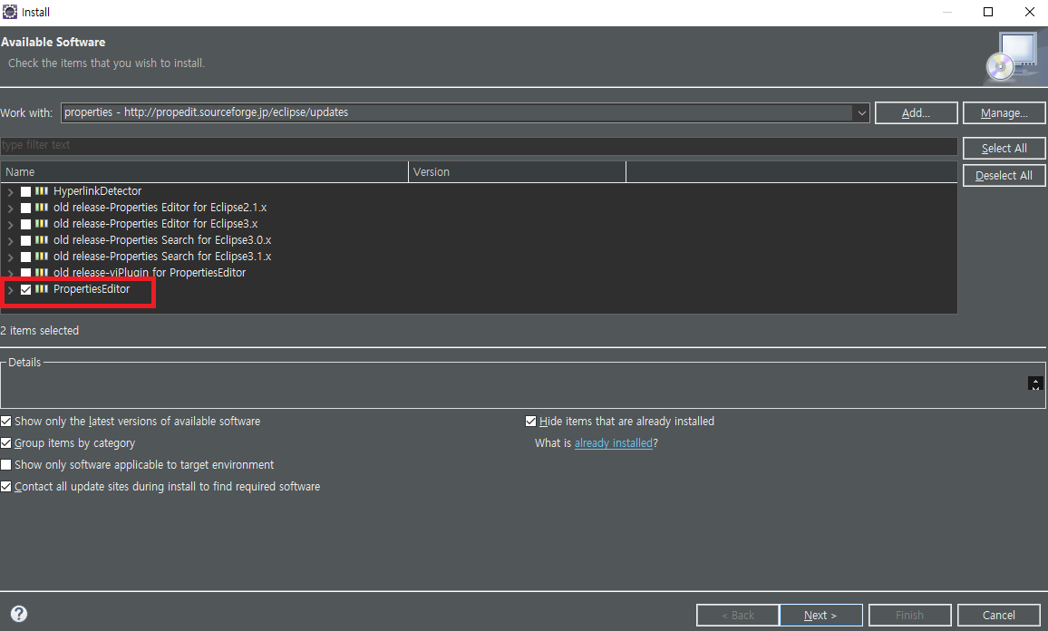Check Properties Editor for Eclipse2.1.x checkbox

pyautogui.click(x=25, y=208)
